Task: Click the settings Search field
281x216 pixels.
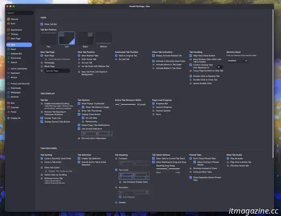Action: point(20,13)
